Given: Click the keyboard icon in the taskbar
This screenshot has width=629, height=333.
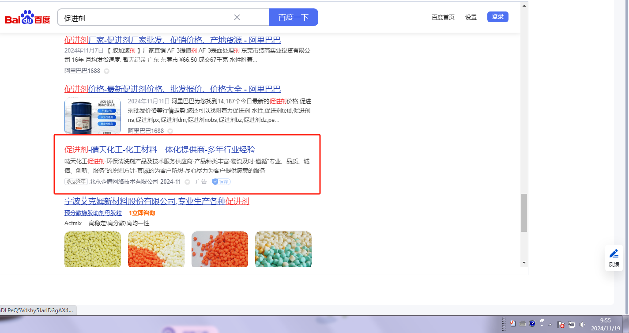Looking at the screenshot, I should [x=523, y=324].
